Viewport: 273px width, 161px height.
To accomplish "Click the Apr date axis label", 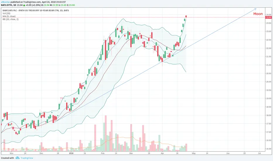I will click(162, 153).
